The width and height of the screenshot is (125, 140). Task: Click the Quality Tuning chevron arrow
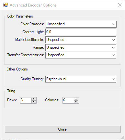coord(113,79)
